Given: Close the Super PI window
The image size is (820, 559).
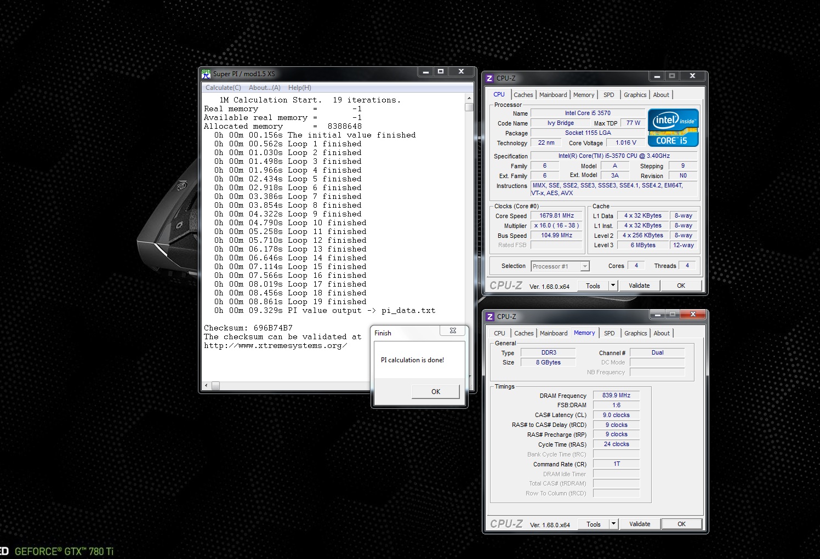Looking at the screenshot, I should [x=461, y=72].
